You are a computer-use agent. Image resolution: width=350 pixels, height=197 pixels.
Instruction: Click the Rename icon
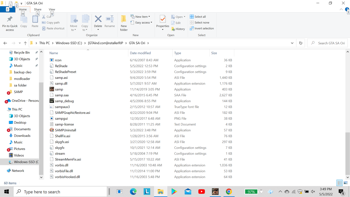110,19
